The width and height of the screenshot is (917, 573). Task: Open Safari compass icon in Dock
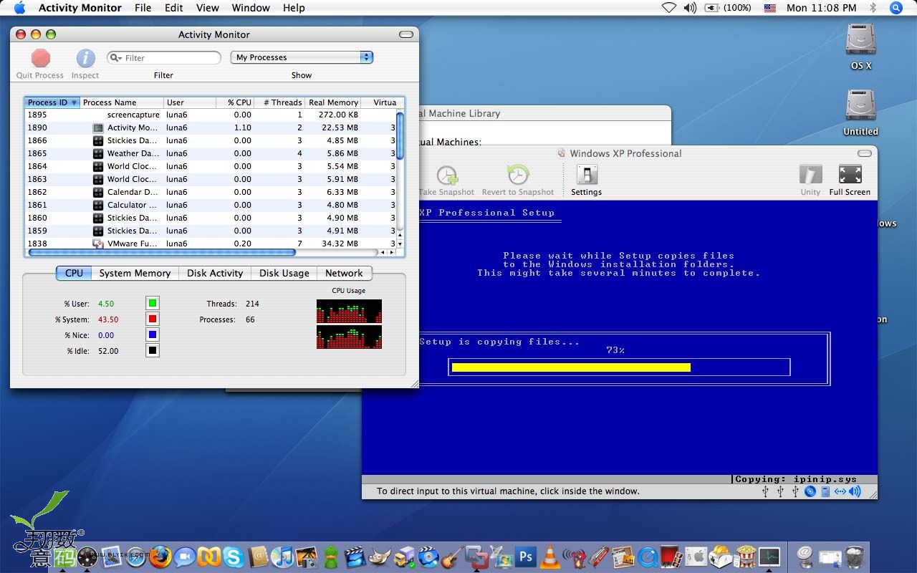[x=135, y=557]
